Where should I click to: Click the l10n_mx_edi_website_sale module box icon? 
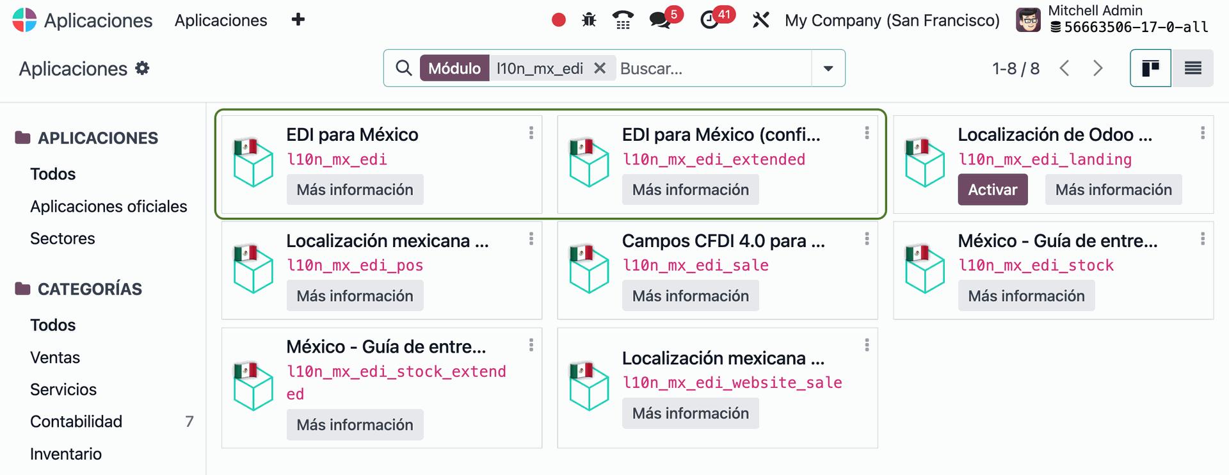coord(589,387)
